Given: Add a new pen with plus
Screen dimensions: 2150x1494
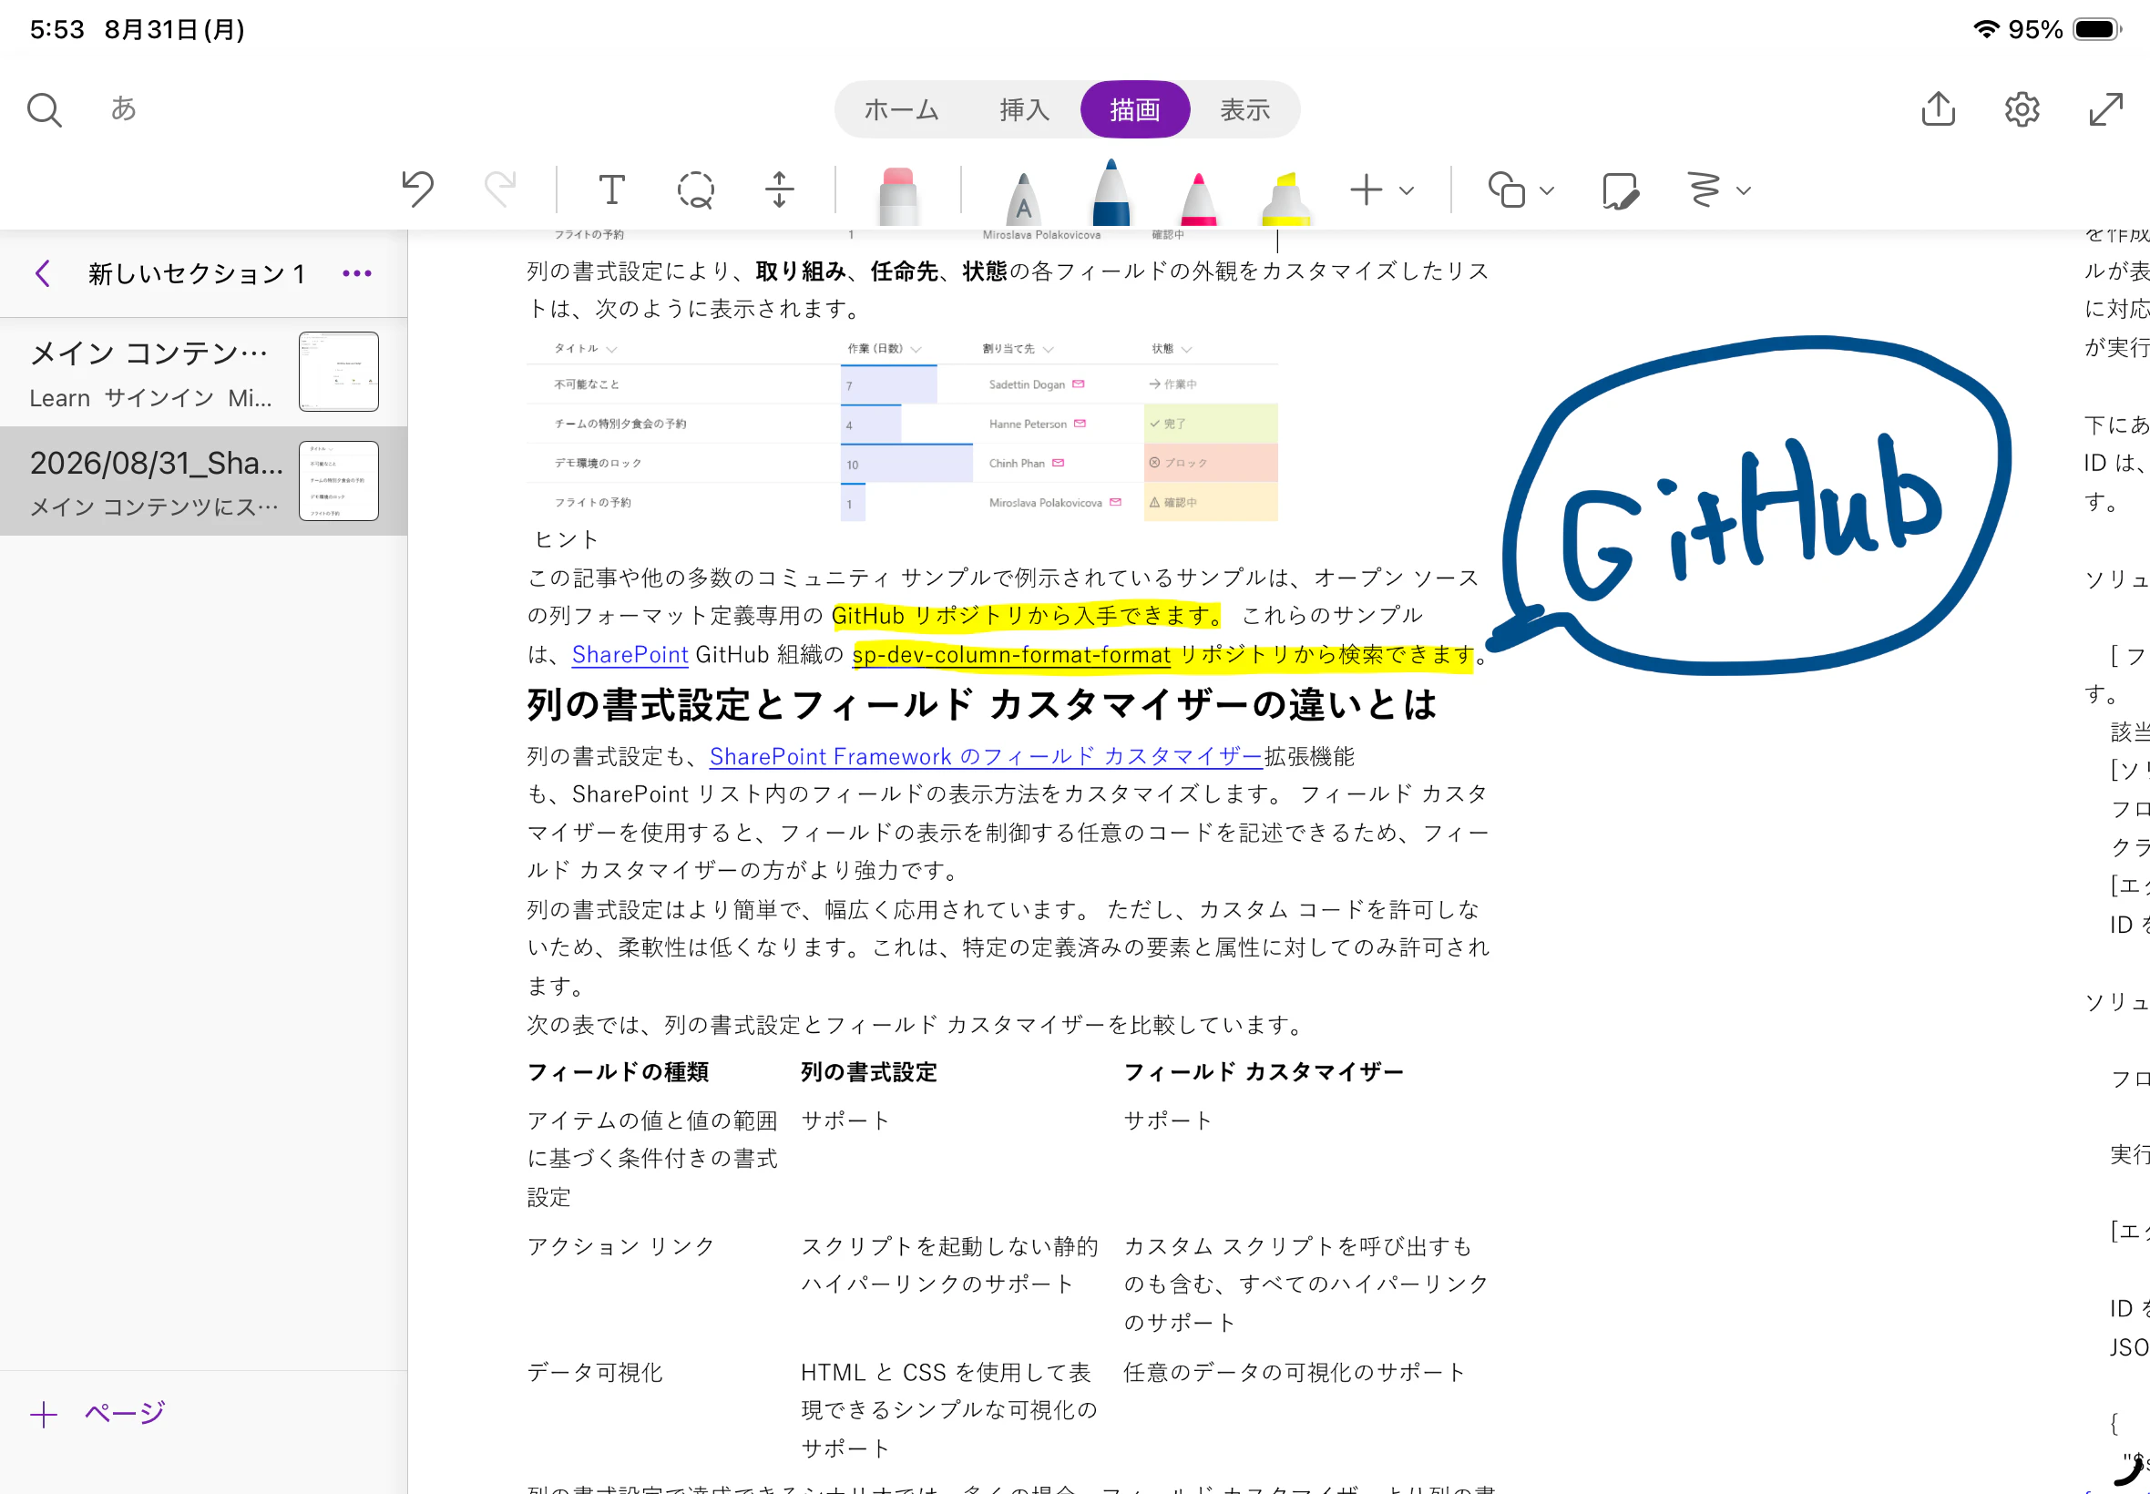Looking at the screenshot, I should [1366, 190].
